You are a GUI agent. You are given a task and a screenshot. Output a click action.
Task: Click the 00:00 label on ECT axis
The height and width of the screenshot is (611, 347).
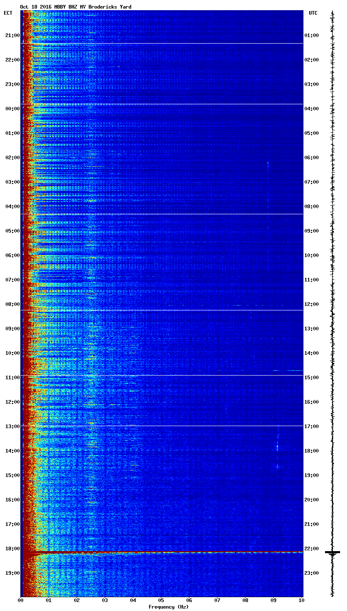[12, 109]
